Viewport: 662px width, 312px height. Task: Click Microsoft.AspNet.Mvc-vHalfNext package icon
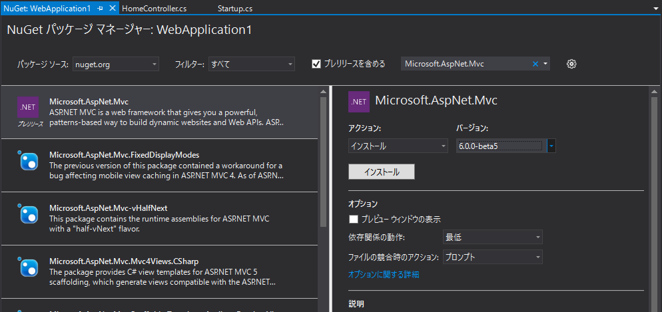28,214
